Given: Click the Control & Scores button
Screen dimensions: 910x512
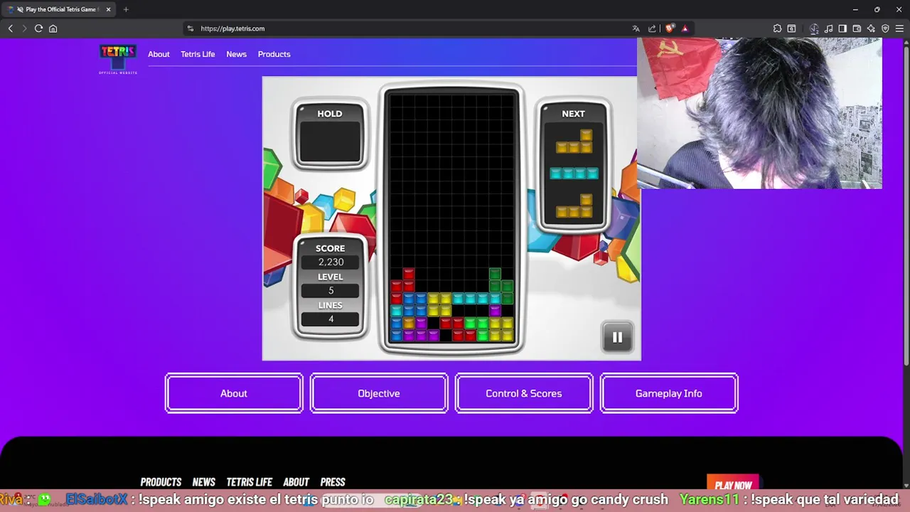Looking at the screenshot, I should pos(524,393).
